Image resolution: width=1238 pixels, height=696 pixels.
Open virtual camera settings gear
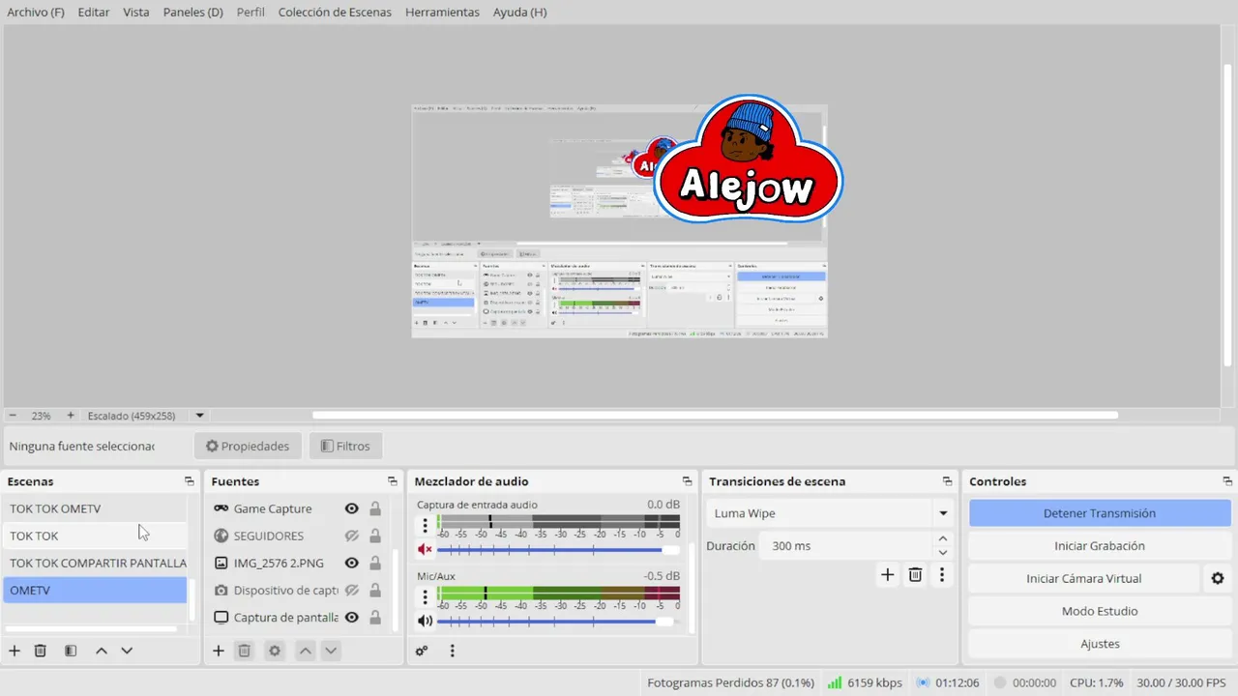point(1218,578)
